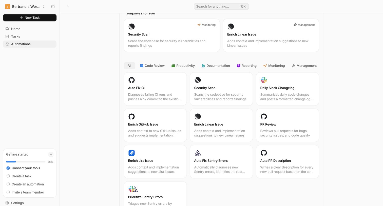
Task: Select the Documentation filter tab
Action: (x=216, y=66)
